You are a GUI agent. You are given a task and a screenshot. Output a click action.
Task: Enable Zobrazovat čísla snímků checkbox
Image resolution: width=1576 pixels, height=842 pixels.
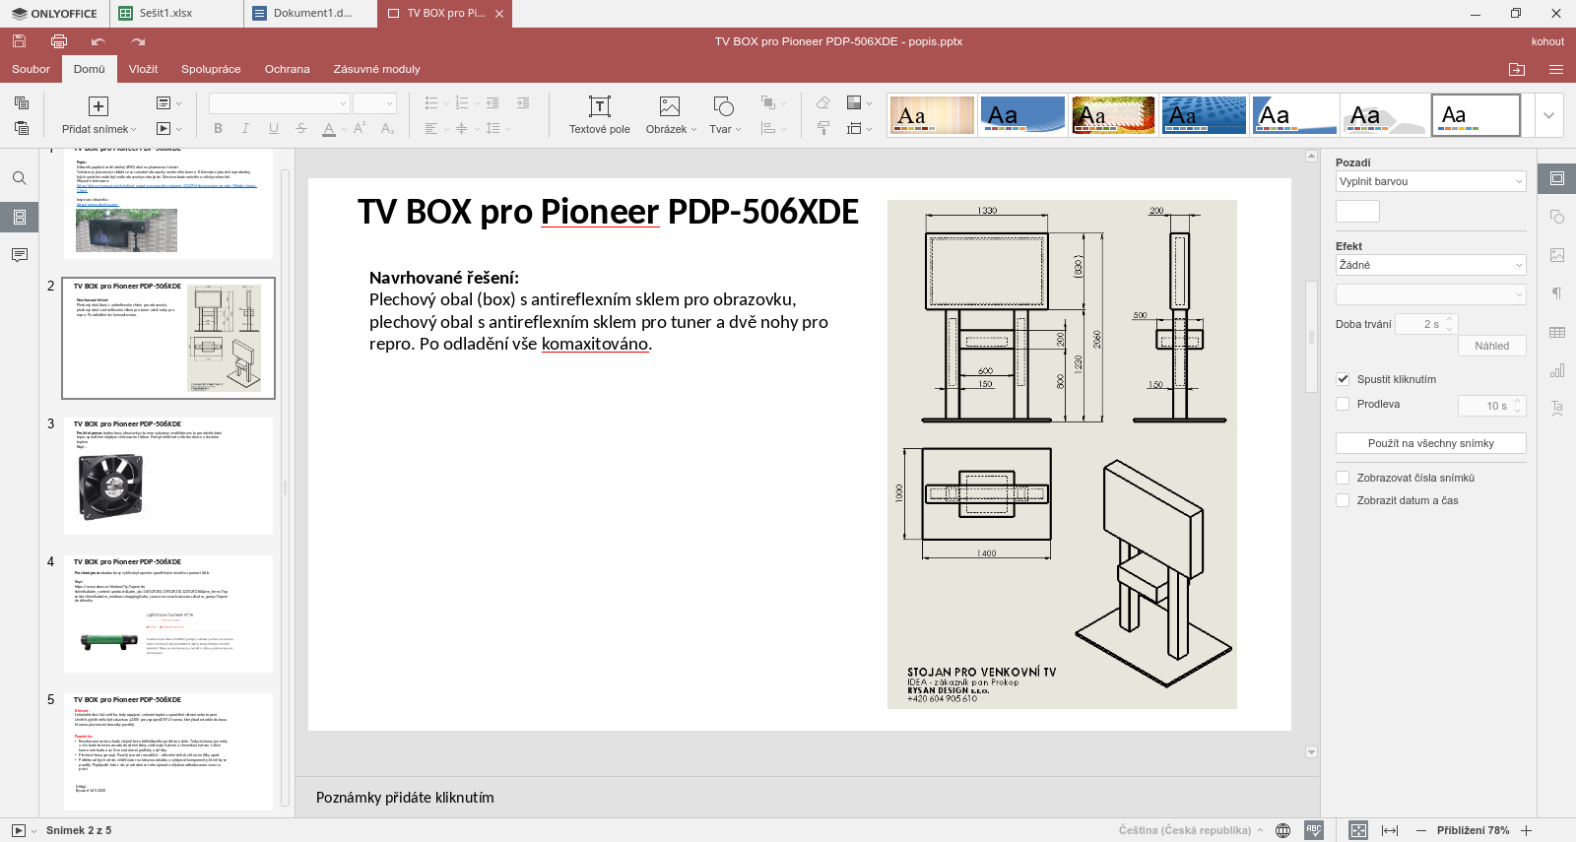click(x=1343, y=478)
